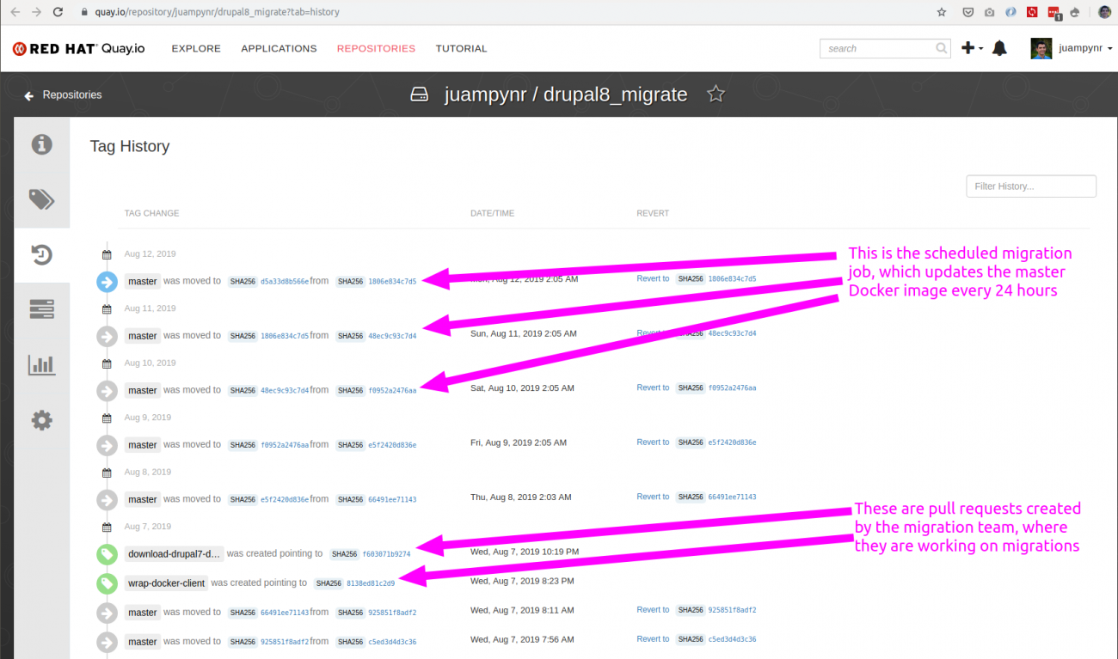This screenshot has width=1118, height=659.
Task: Star the drupal8_migrate repository
Action: 716,95
